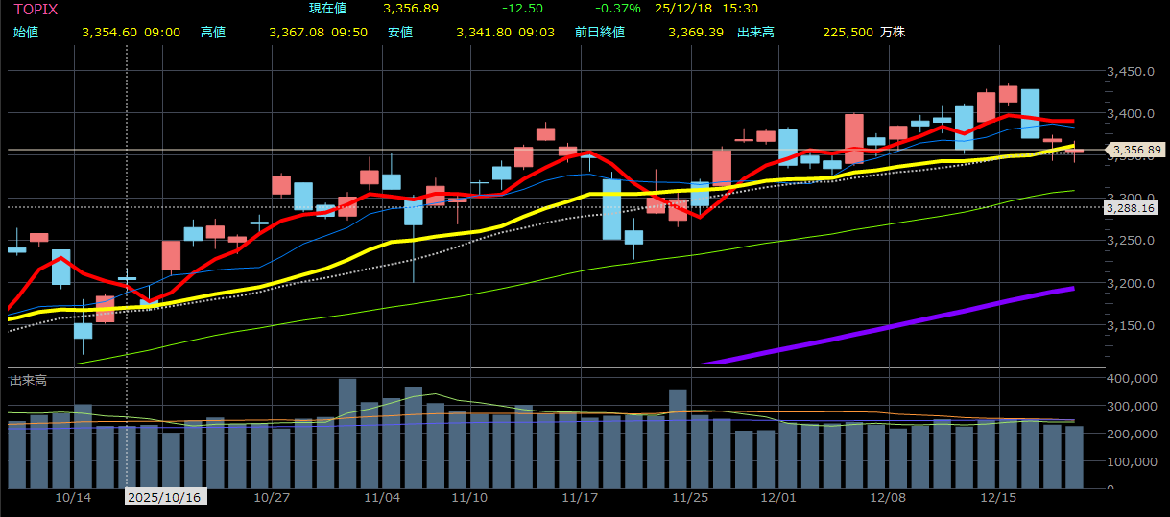Click the 3,450.00 price axis label
This screenshot has height=517, width=1170.
click(x=1131, y=72)
